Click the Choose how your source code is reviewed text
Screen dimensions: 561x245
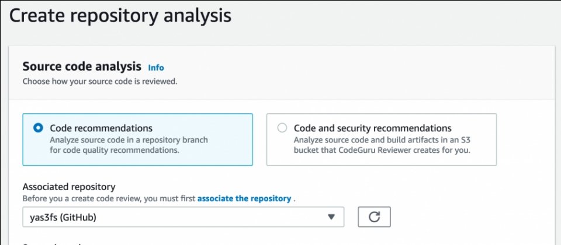[100, 82]
